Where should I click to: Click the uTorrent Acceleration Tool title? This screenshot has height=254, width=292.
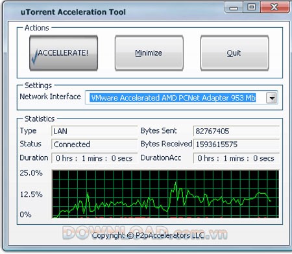[x=73, y=12]
